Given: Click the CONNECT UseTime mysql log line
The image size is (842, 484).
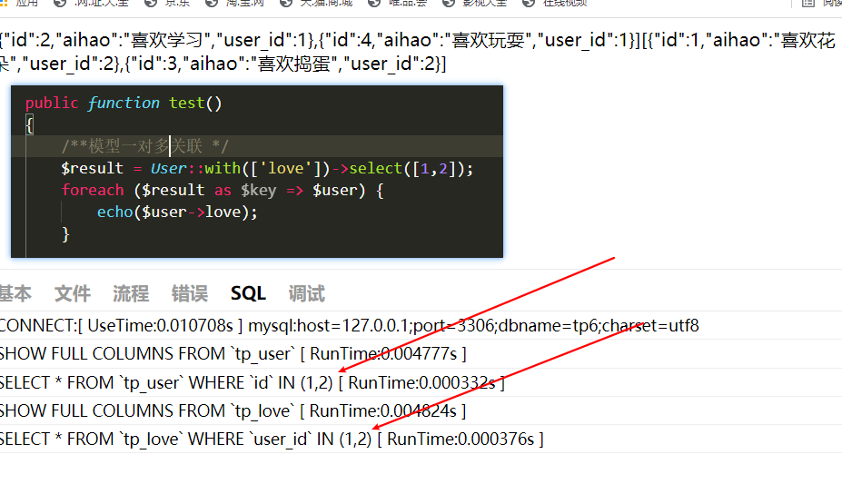Looking at the screenshot, I should tap(349, 326).
